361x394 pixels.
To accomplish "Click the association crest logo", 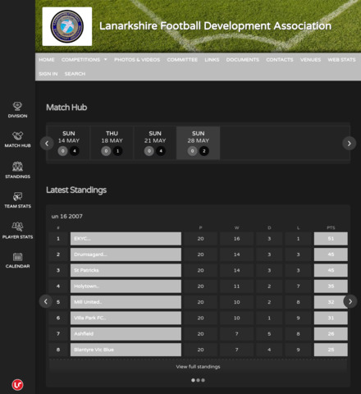I will tap(67, 26).
